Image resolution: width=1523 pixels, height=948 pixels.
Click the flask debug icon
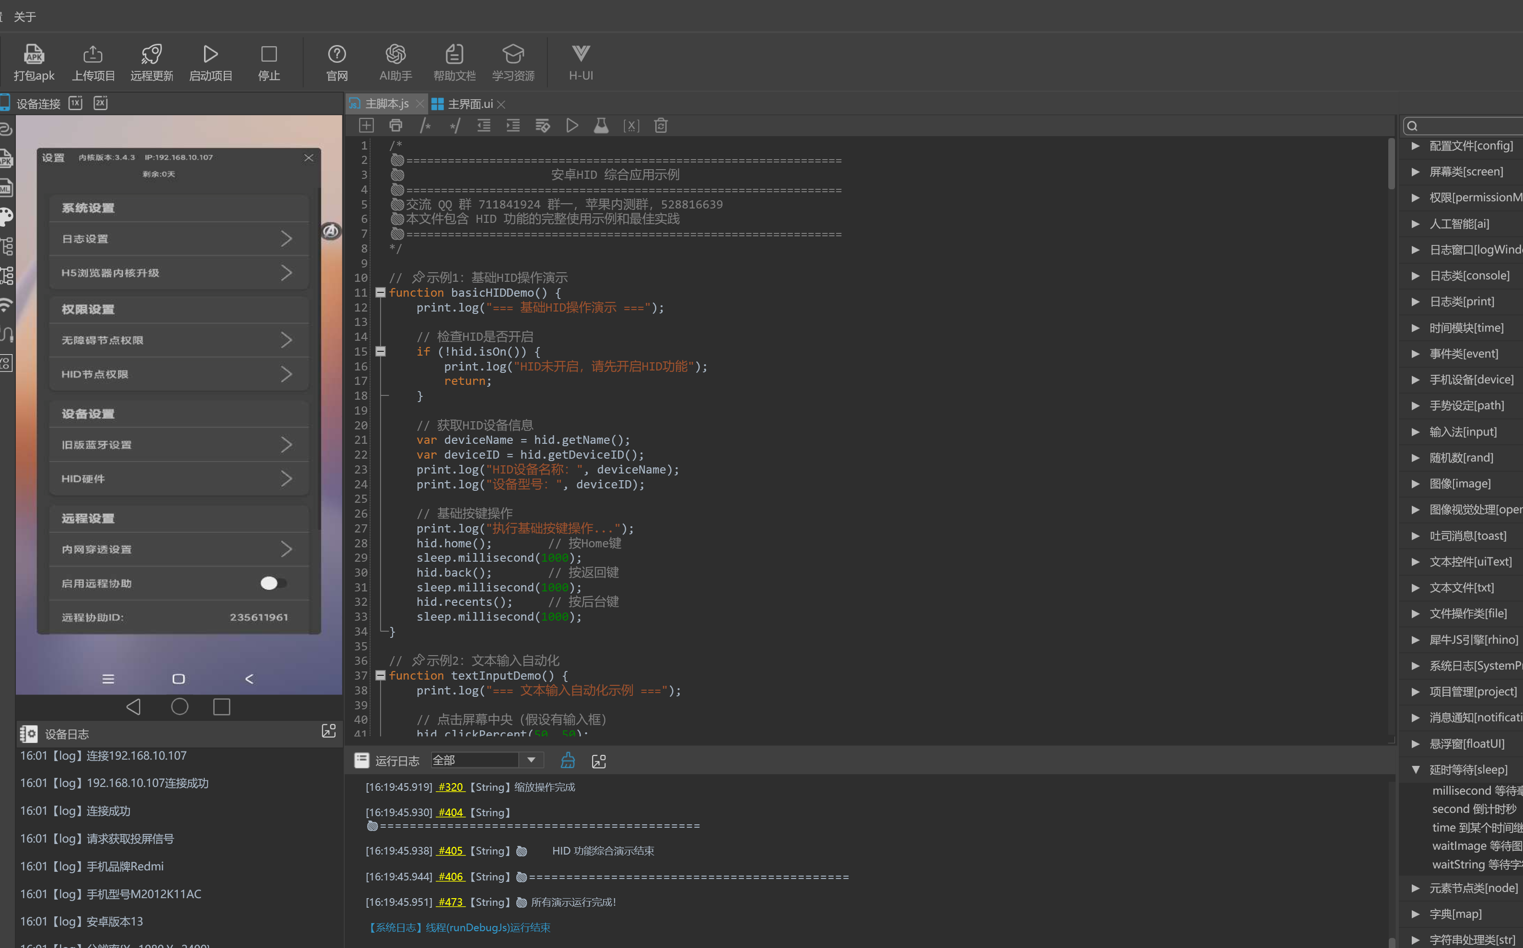click(x=601, y=126)
